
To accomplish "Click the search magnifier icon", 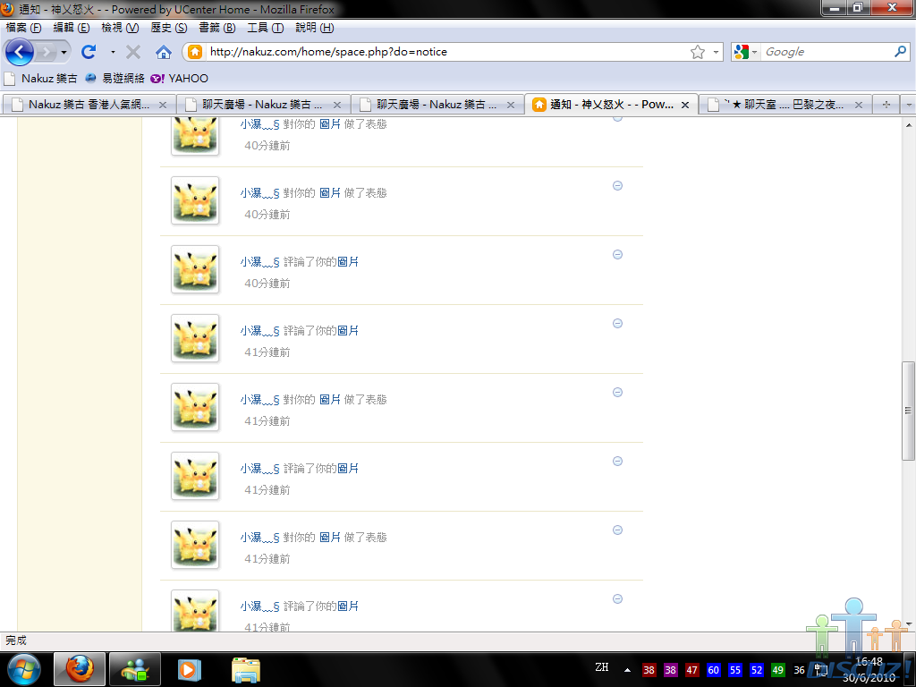I will click(x=900, y=51).
